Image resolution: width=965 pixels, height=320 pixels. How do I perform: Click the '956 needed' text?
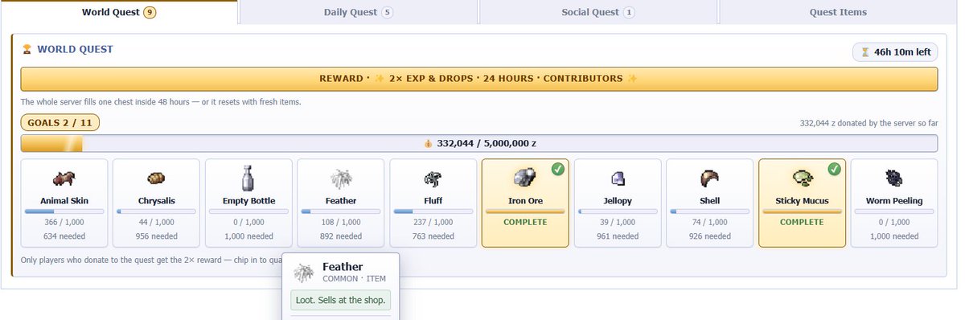tap(156, 236)
